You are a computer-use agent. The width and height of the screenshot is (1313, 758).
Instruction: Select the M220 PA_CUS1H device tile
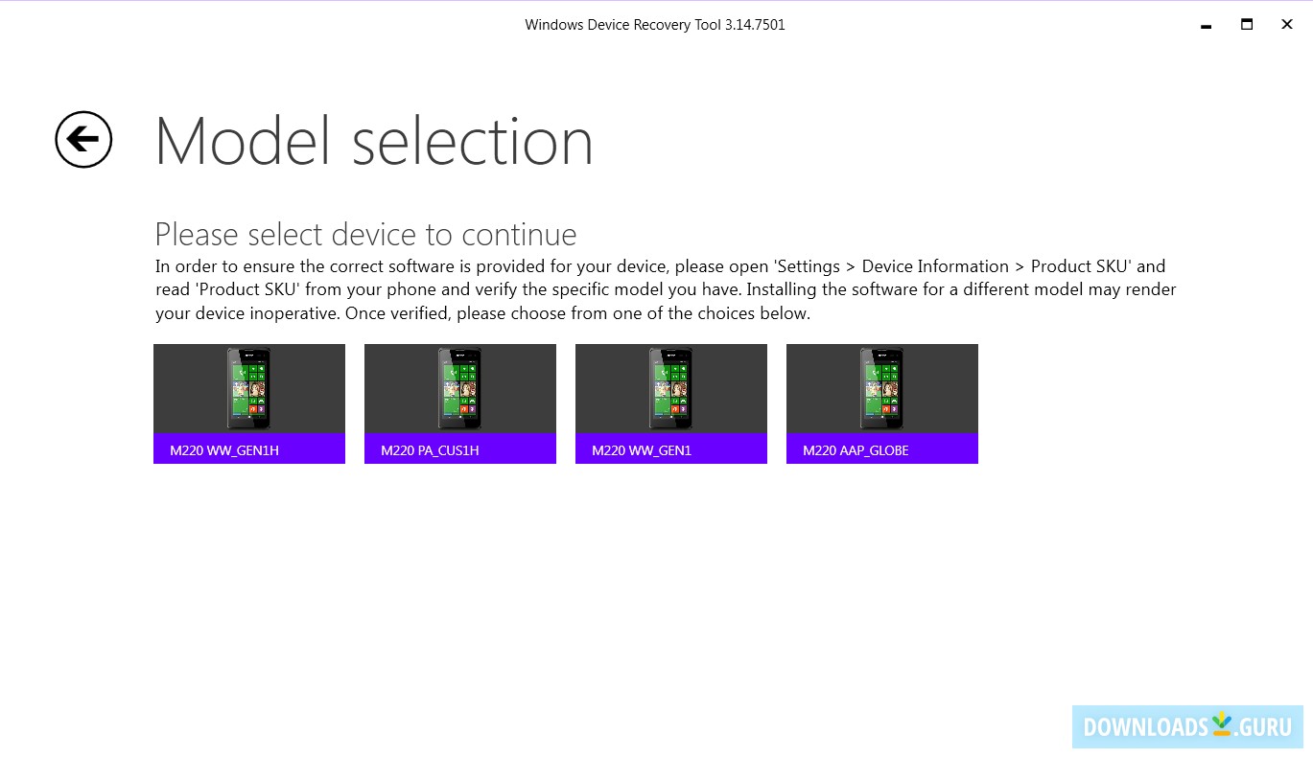(x=459, y=402)
